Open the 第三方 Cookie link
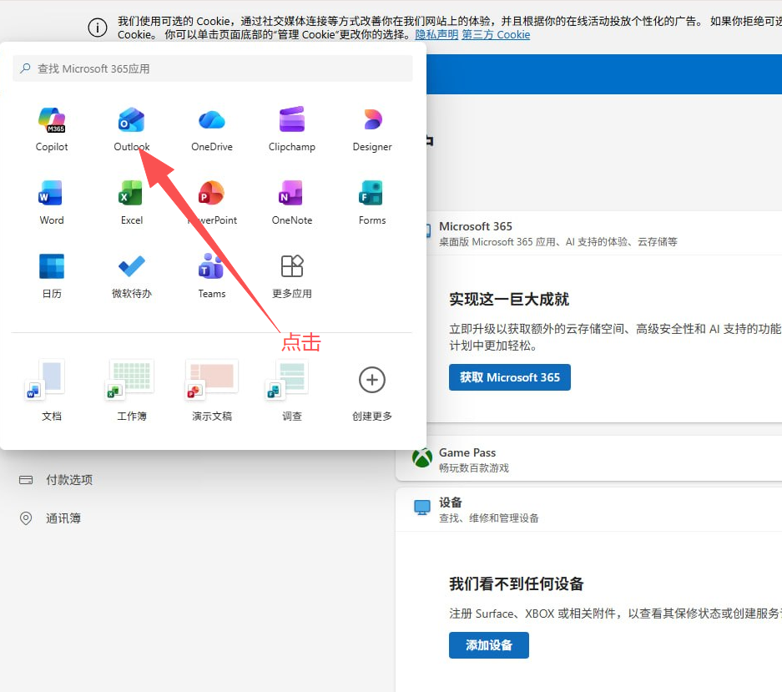 tap(496, 34)
